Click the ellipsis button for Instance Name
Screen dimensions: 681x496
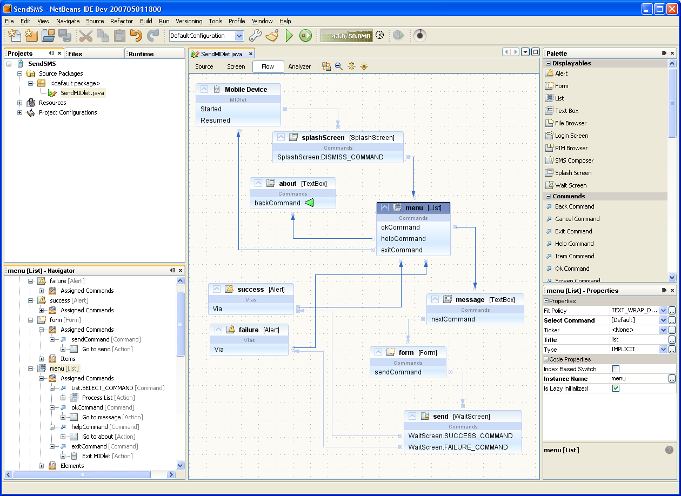[x=672, y=379]
